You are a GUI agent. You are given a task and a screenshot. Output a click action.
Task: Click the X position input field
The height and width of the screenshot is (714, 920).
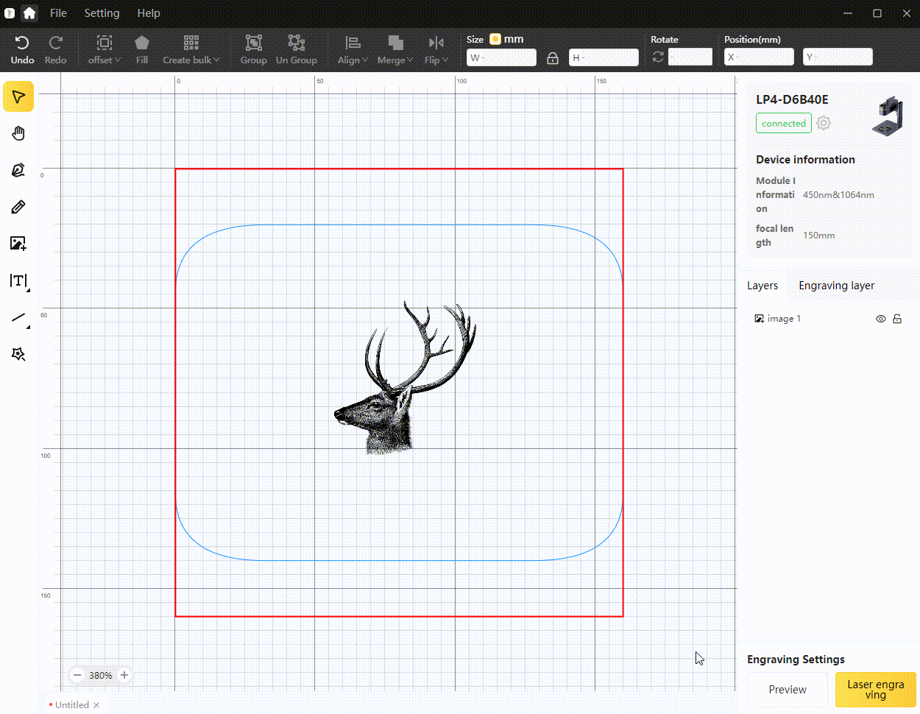pos(759,57)
